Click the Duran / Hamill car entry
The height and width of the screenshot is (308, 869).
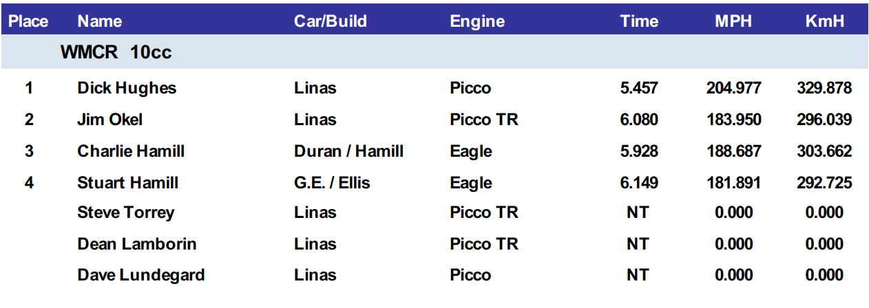tap(348, 151)
